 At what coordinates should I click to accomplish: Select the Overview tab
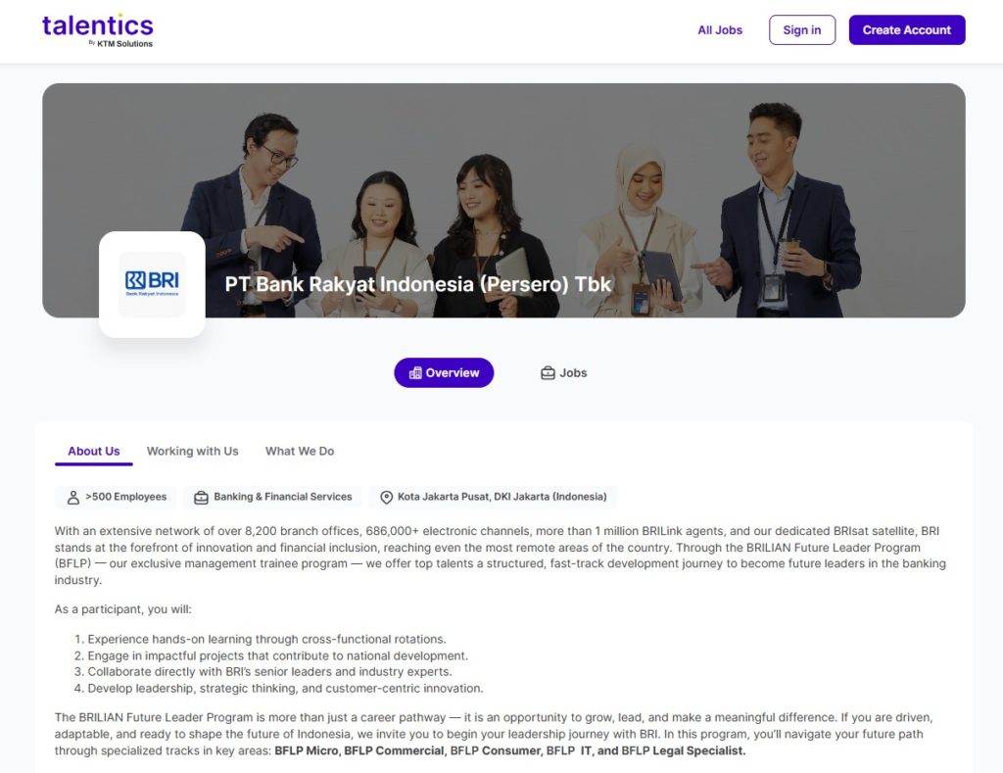click(444, 372)
